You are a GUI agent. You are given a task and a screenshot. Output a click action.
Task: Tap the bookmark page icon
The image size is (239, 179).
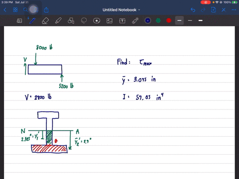click(35, 10)
